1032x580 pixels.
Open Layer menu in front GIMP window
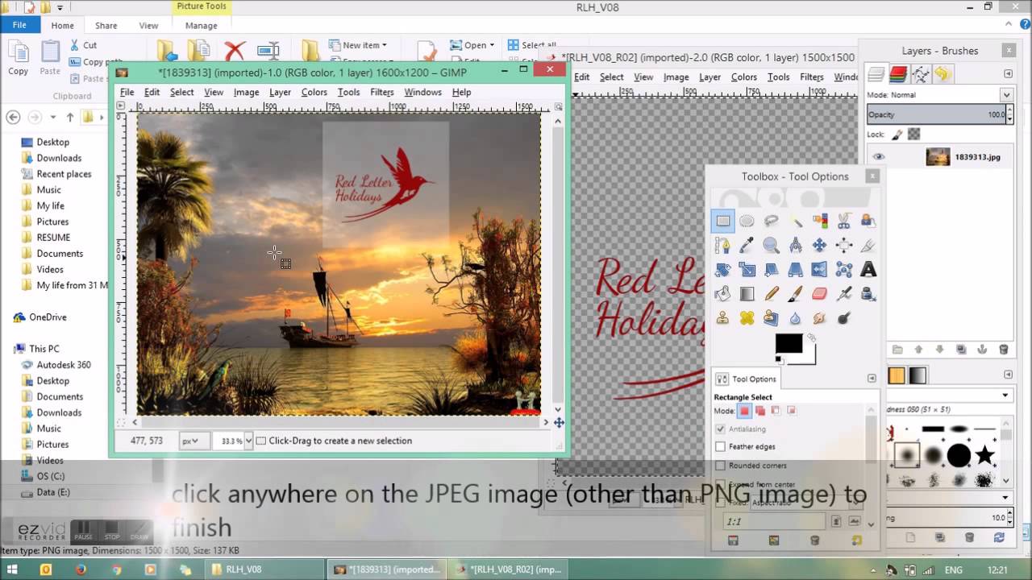tap(280, 92)
